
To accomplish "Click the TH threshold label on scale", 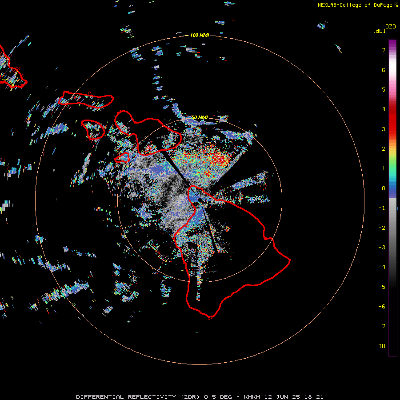I will pyautogui.click(x=382, y=346).
